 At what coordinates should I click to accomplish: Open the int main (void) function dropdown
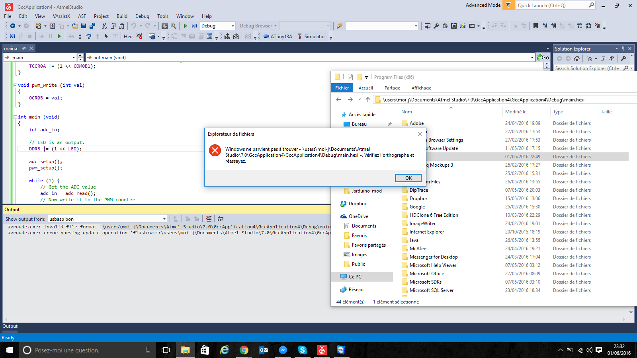pyautogui.click(x=532, y=57)
